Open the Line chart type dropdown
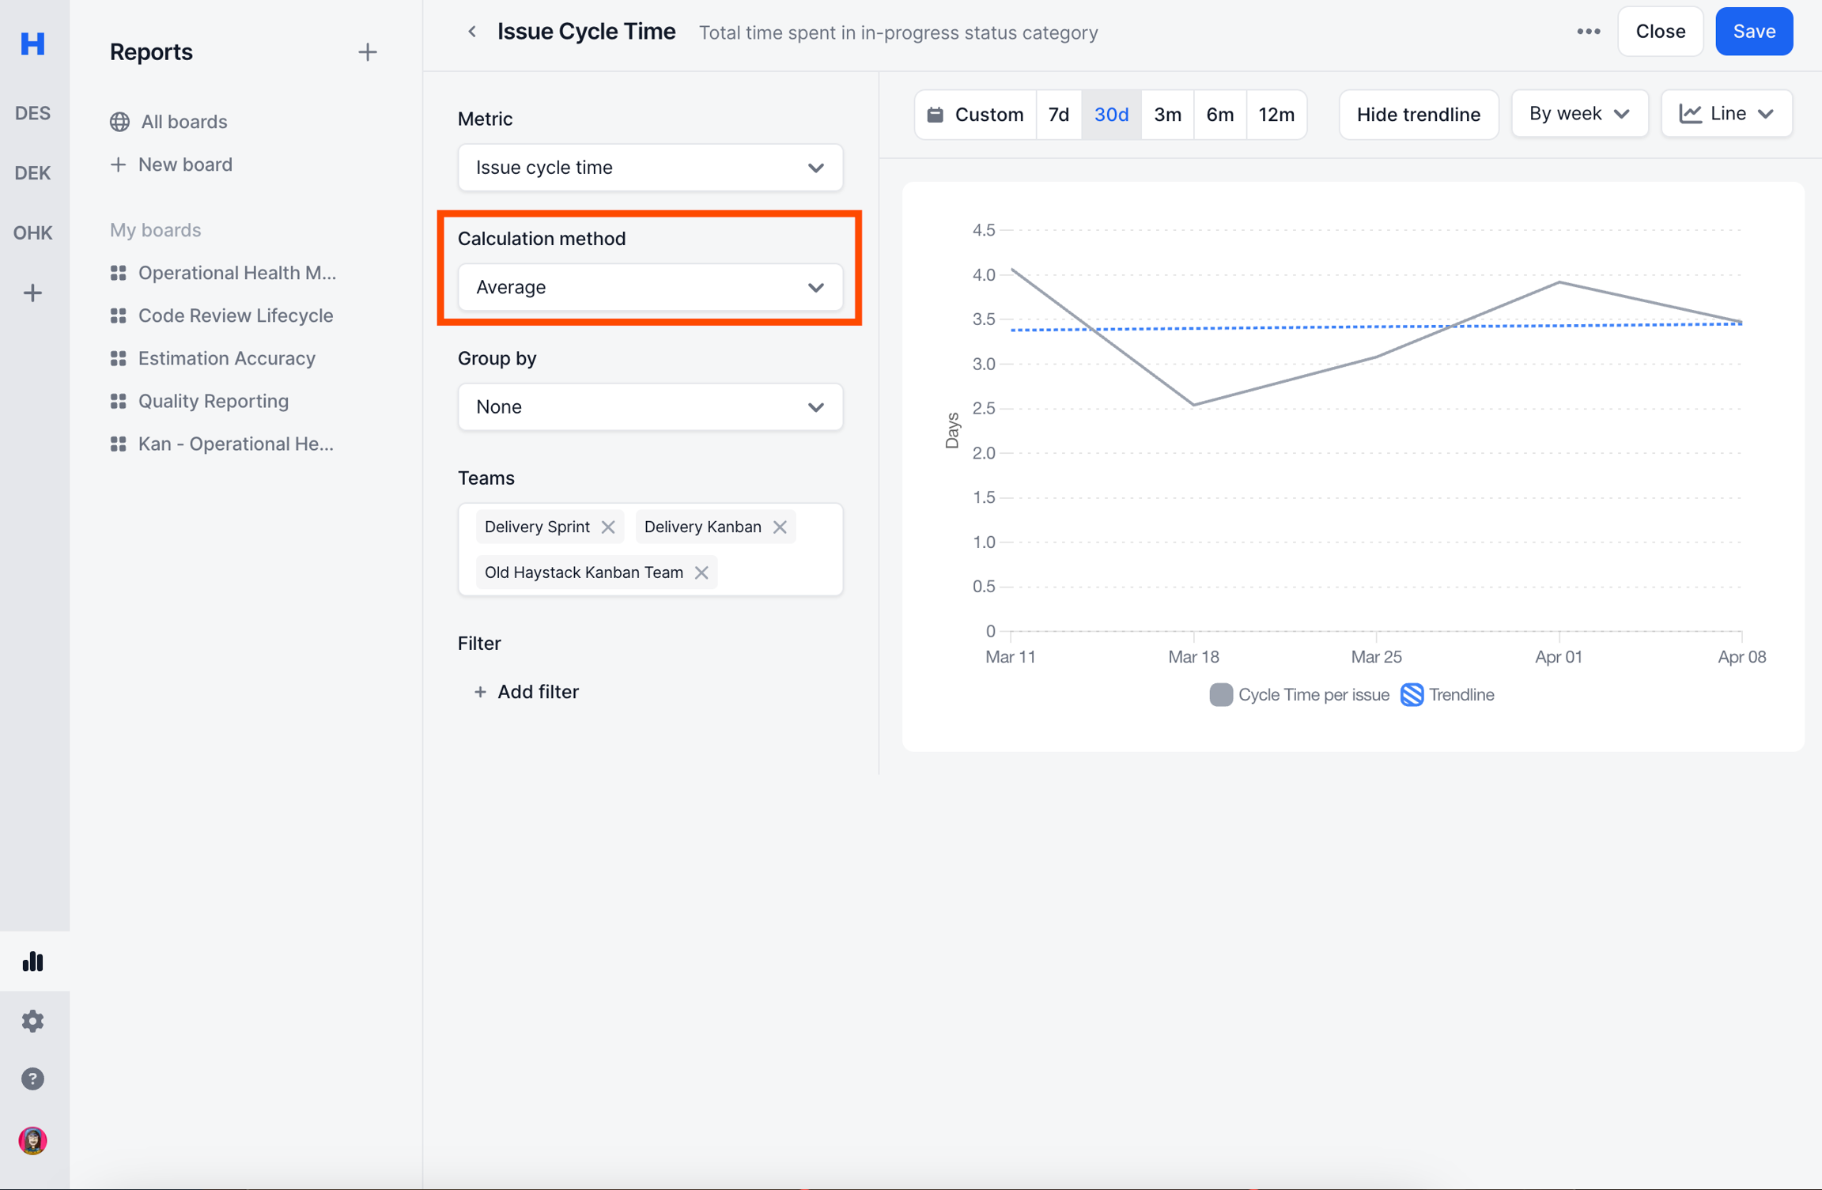This screenshot has width=1822, height=1190. pyautogui.click(x=1726, y=114)
